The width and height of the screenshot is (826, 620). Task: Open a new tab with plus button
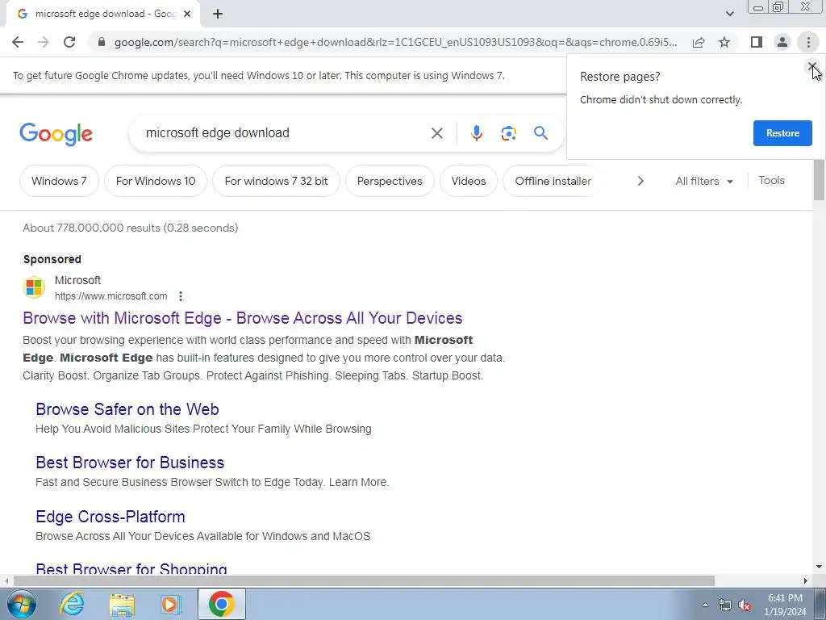(x=218, y=15)
